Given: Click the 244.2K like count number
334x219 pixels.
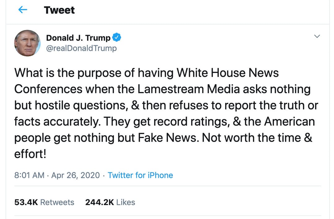Looking at the screenshot, I should pos(100,202).
